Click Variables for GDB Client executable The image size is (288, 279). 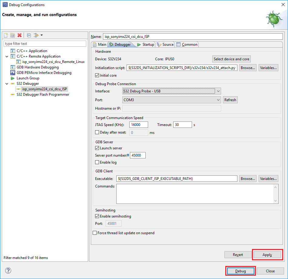click(268, 179)
